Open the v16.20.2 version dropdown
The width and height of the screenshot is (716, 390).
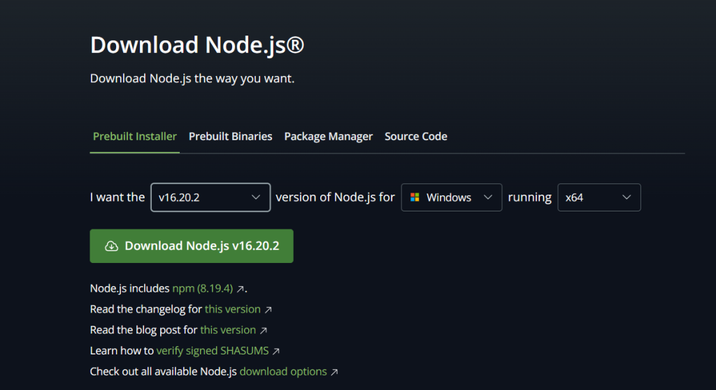[210, 197]
